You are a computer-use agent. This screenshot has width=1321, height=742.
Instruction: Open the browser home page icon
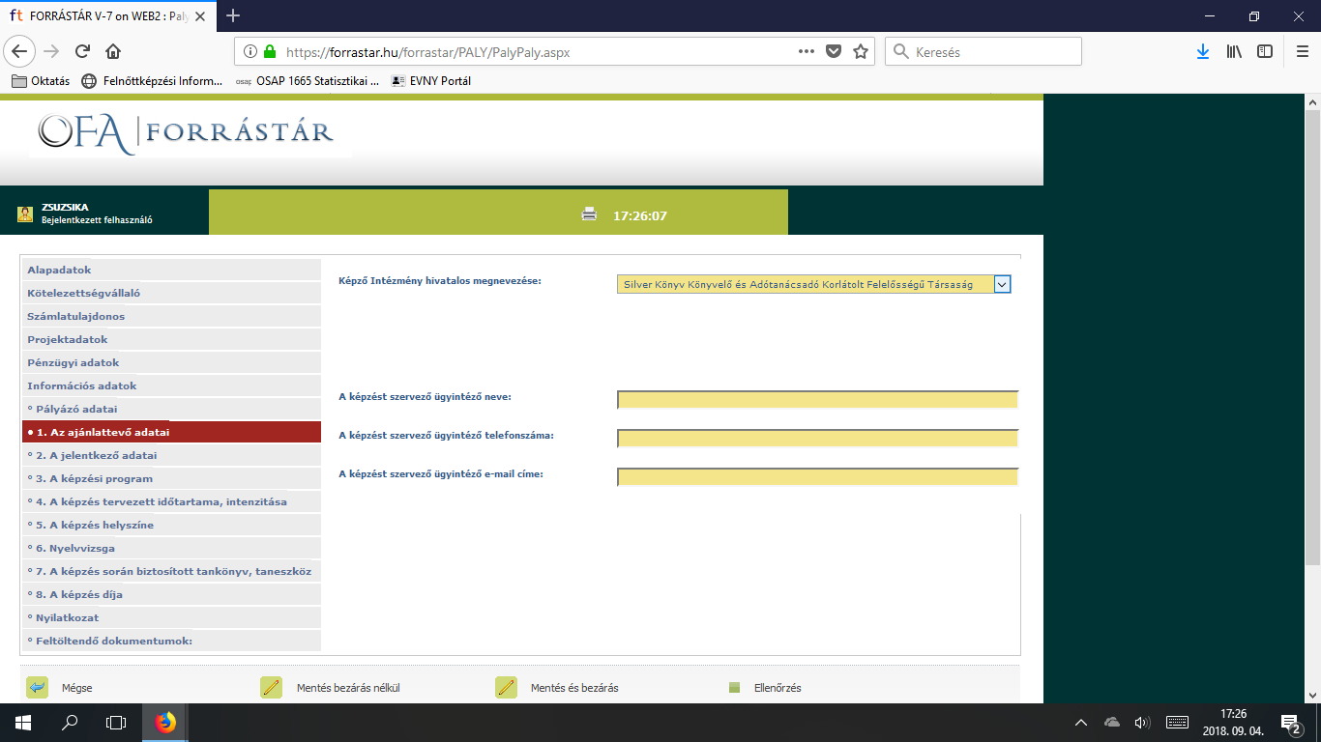pyautogui.click(x=113, y=51)
